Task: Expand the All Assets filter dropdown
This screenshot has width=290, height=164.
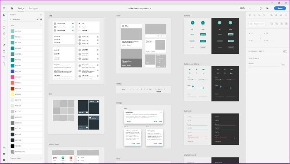Action: coord(37,19)
